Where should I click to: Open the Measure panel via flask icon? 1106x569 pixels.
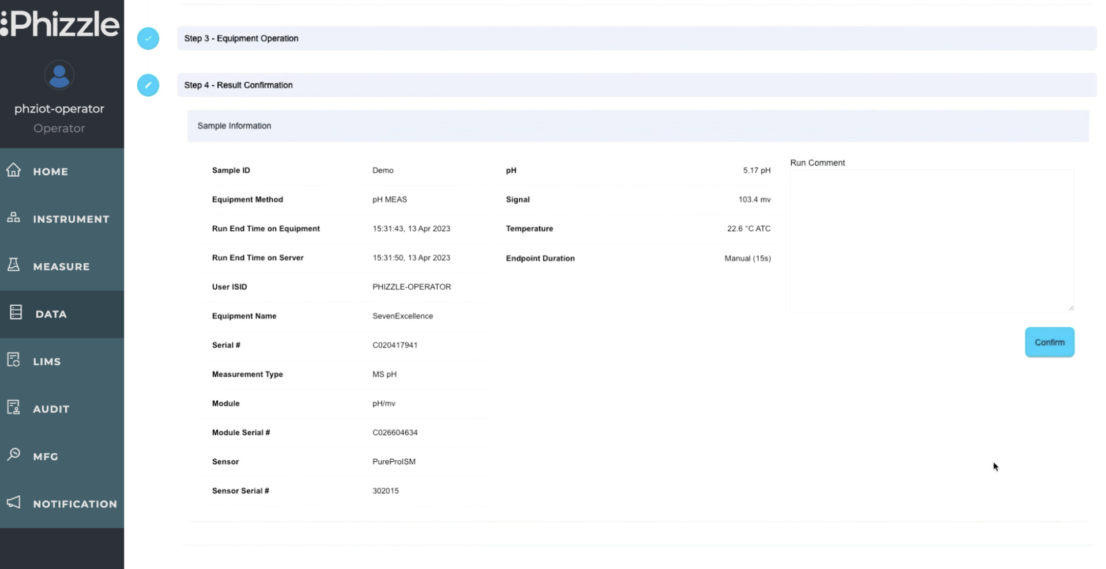(x=14, y=265)
